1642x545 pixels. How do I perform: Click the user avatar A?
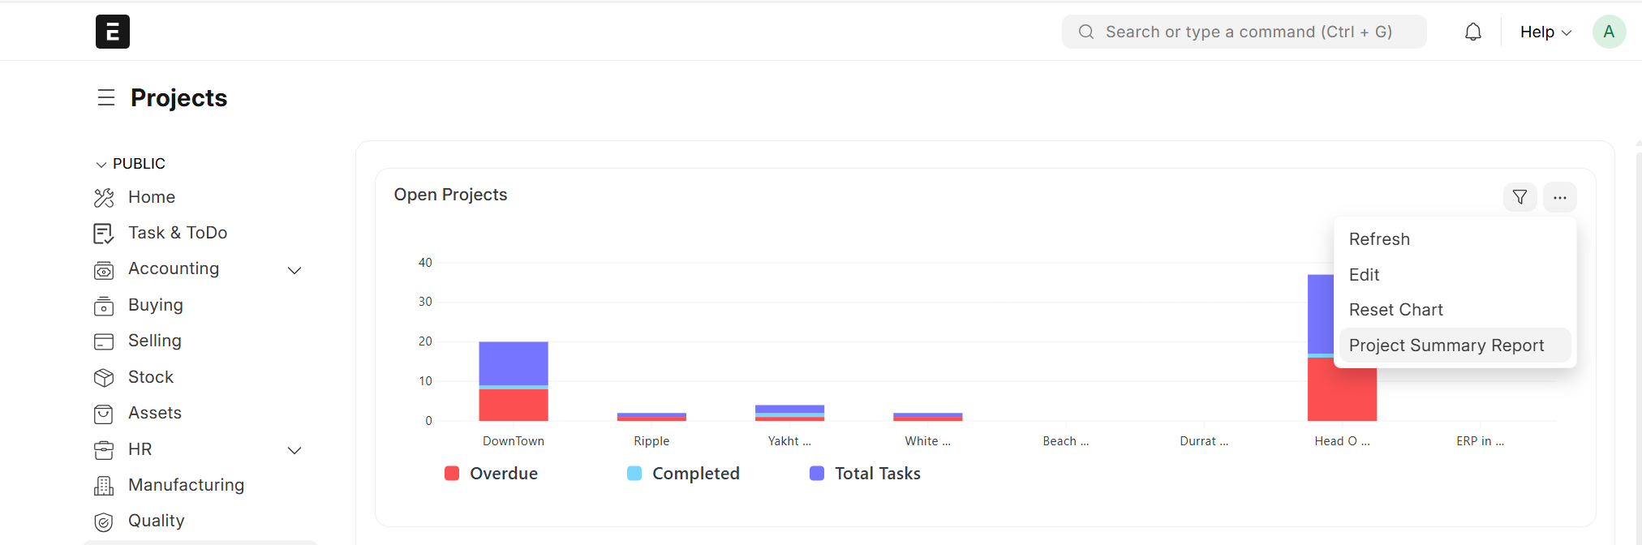[1609, 32]
